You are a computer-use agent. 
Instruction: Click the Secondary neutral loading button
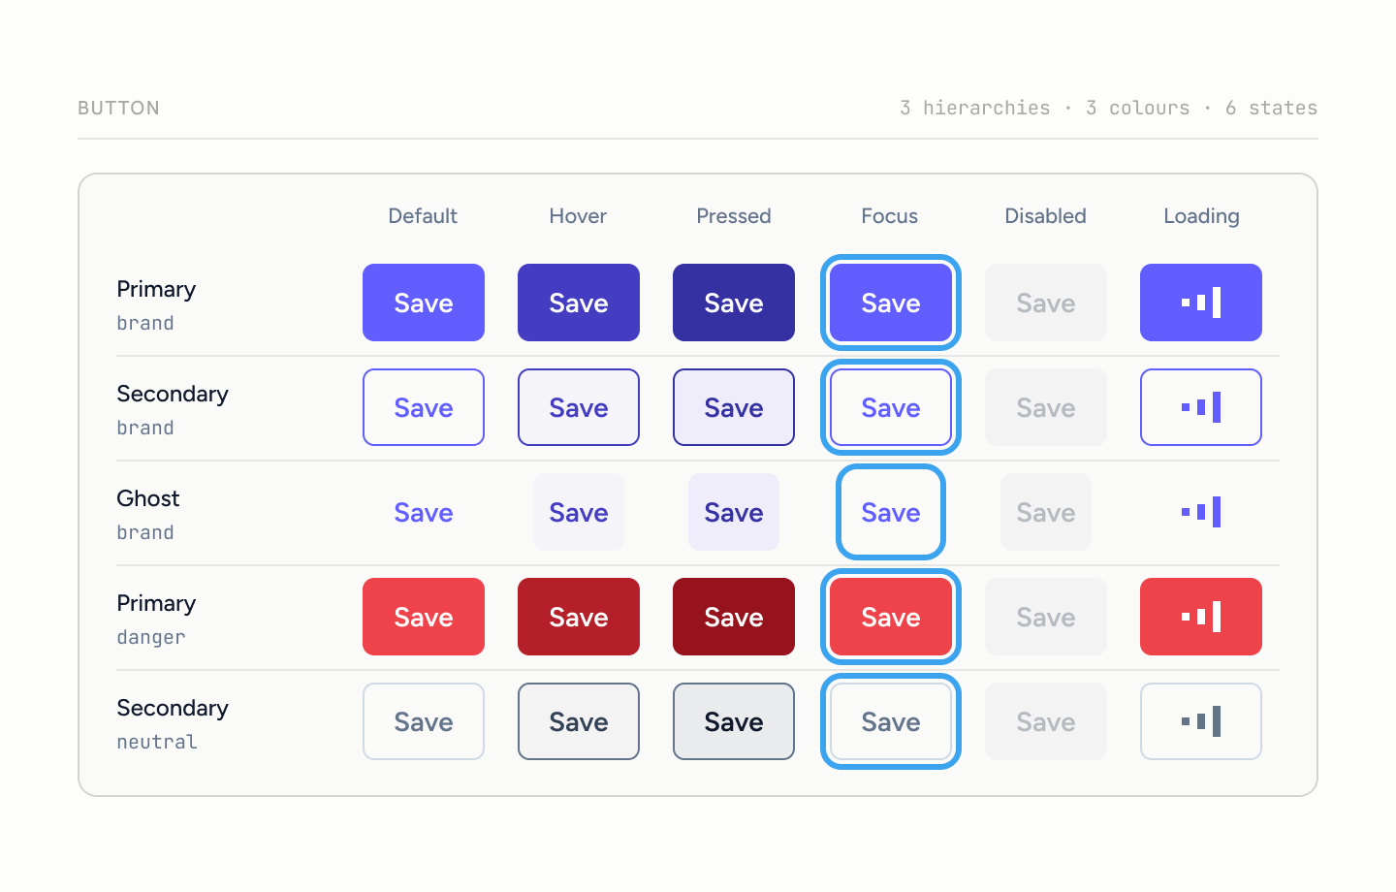tap(1201, 721)
